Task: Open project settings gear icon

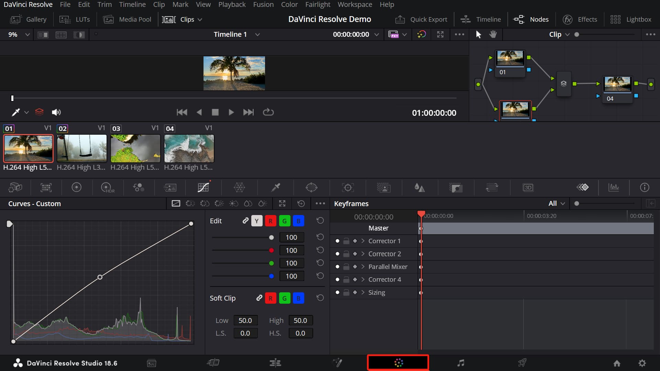Action: [642, 363]
